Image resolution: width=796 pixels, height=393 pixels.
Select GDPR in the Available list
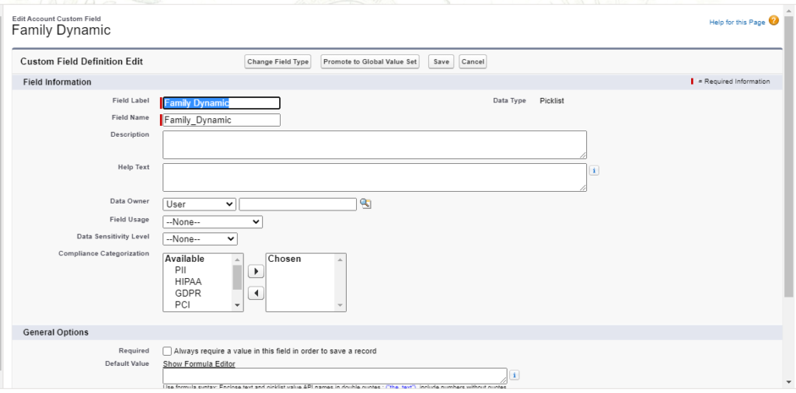point(188,294)
